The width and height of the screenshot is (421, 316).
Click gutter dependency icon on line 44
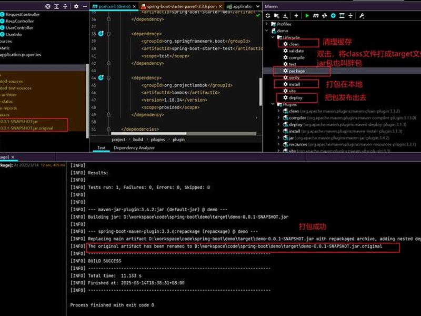101,77
